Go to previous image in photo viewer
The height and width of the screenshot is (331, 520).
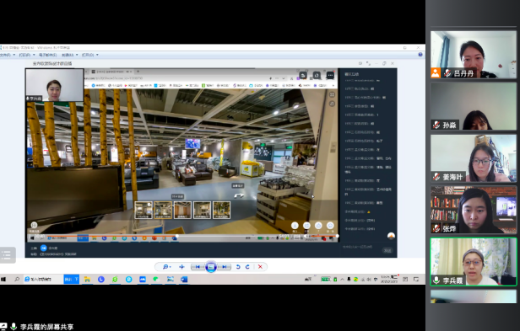pos(198,267)
